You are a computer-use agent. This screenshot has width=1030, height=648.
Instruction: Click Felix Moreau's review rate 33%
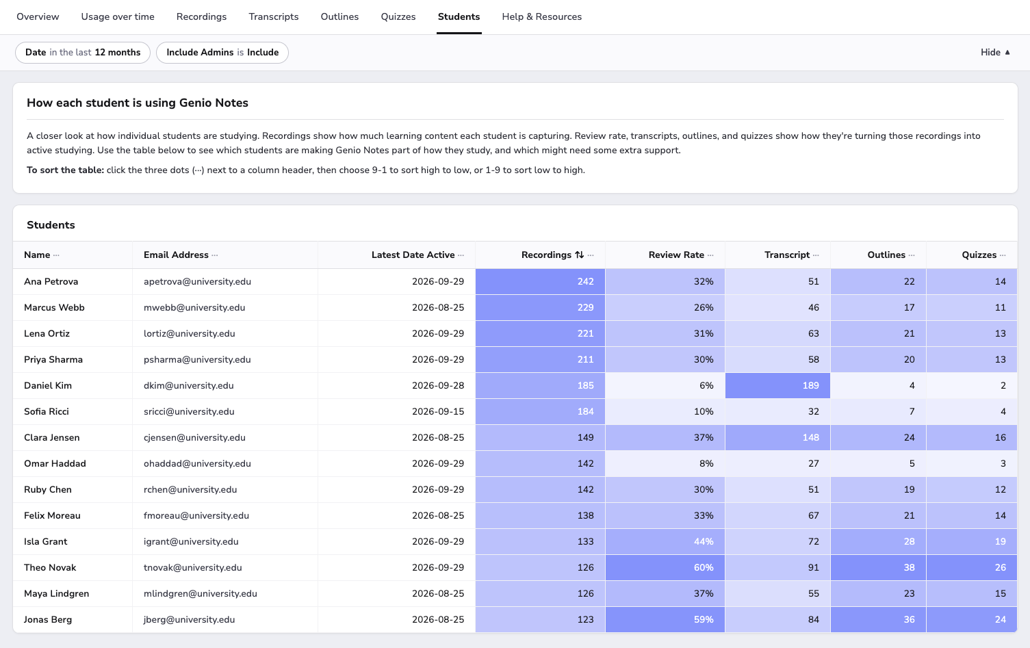coord(704,515)
